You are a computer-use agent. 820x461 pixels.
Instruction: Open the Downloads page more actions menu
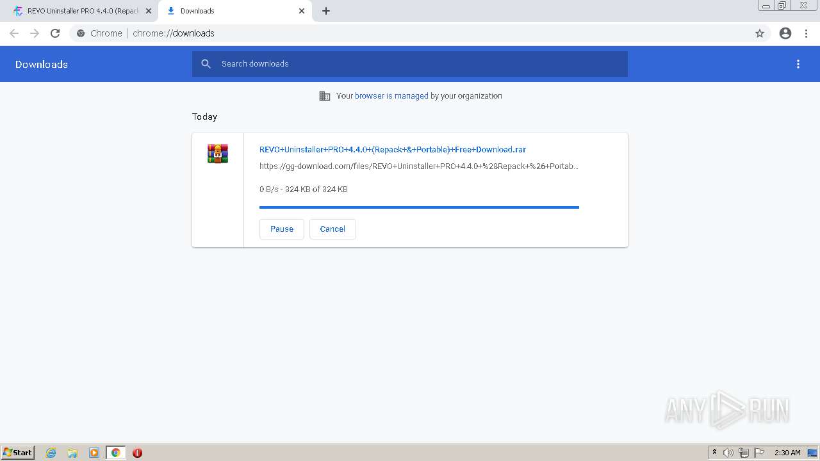click(798, 64)
